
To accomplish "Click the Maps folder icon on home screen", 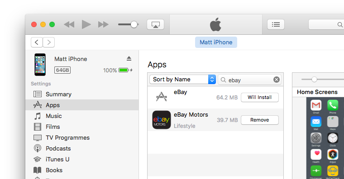I will [x=333, y=122].
